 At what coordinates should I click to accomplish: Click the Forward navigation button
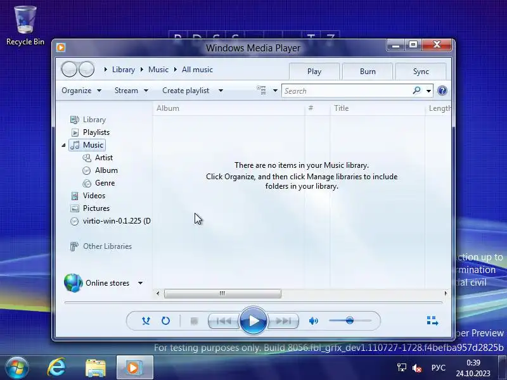(86, 69)
